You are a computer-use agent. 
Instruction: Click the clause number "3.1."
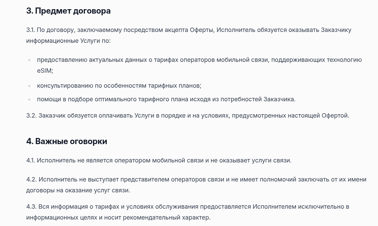[x=30, y=30]
